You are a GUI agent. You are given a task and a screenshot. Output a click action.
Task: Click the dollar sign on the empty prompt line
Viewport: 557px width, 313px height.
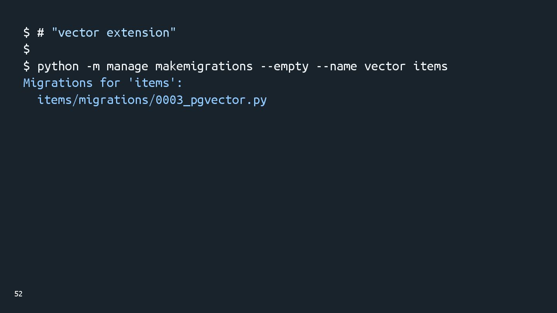point(26,49)
